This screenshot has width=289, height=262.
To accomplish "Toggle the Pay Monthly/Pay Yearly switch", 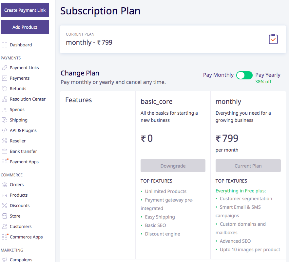I will [244, 75].
